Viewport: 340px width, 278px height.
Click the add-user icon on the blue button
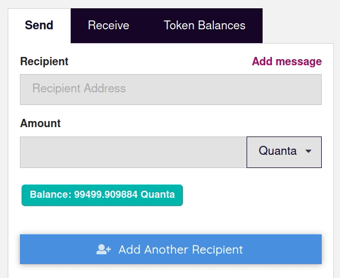pyautogui.click(x=103, y=249)
